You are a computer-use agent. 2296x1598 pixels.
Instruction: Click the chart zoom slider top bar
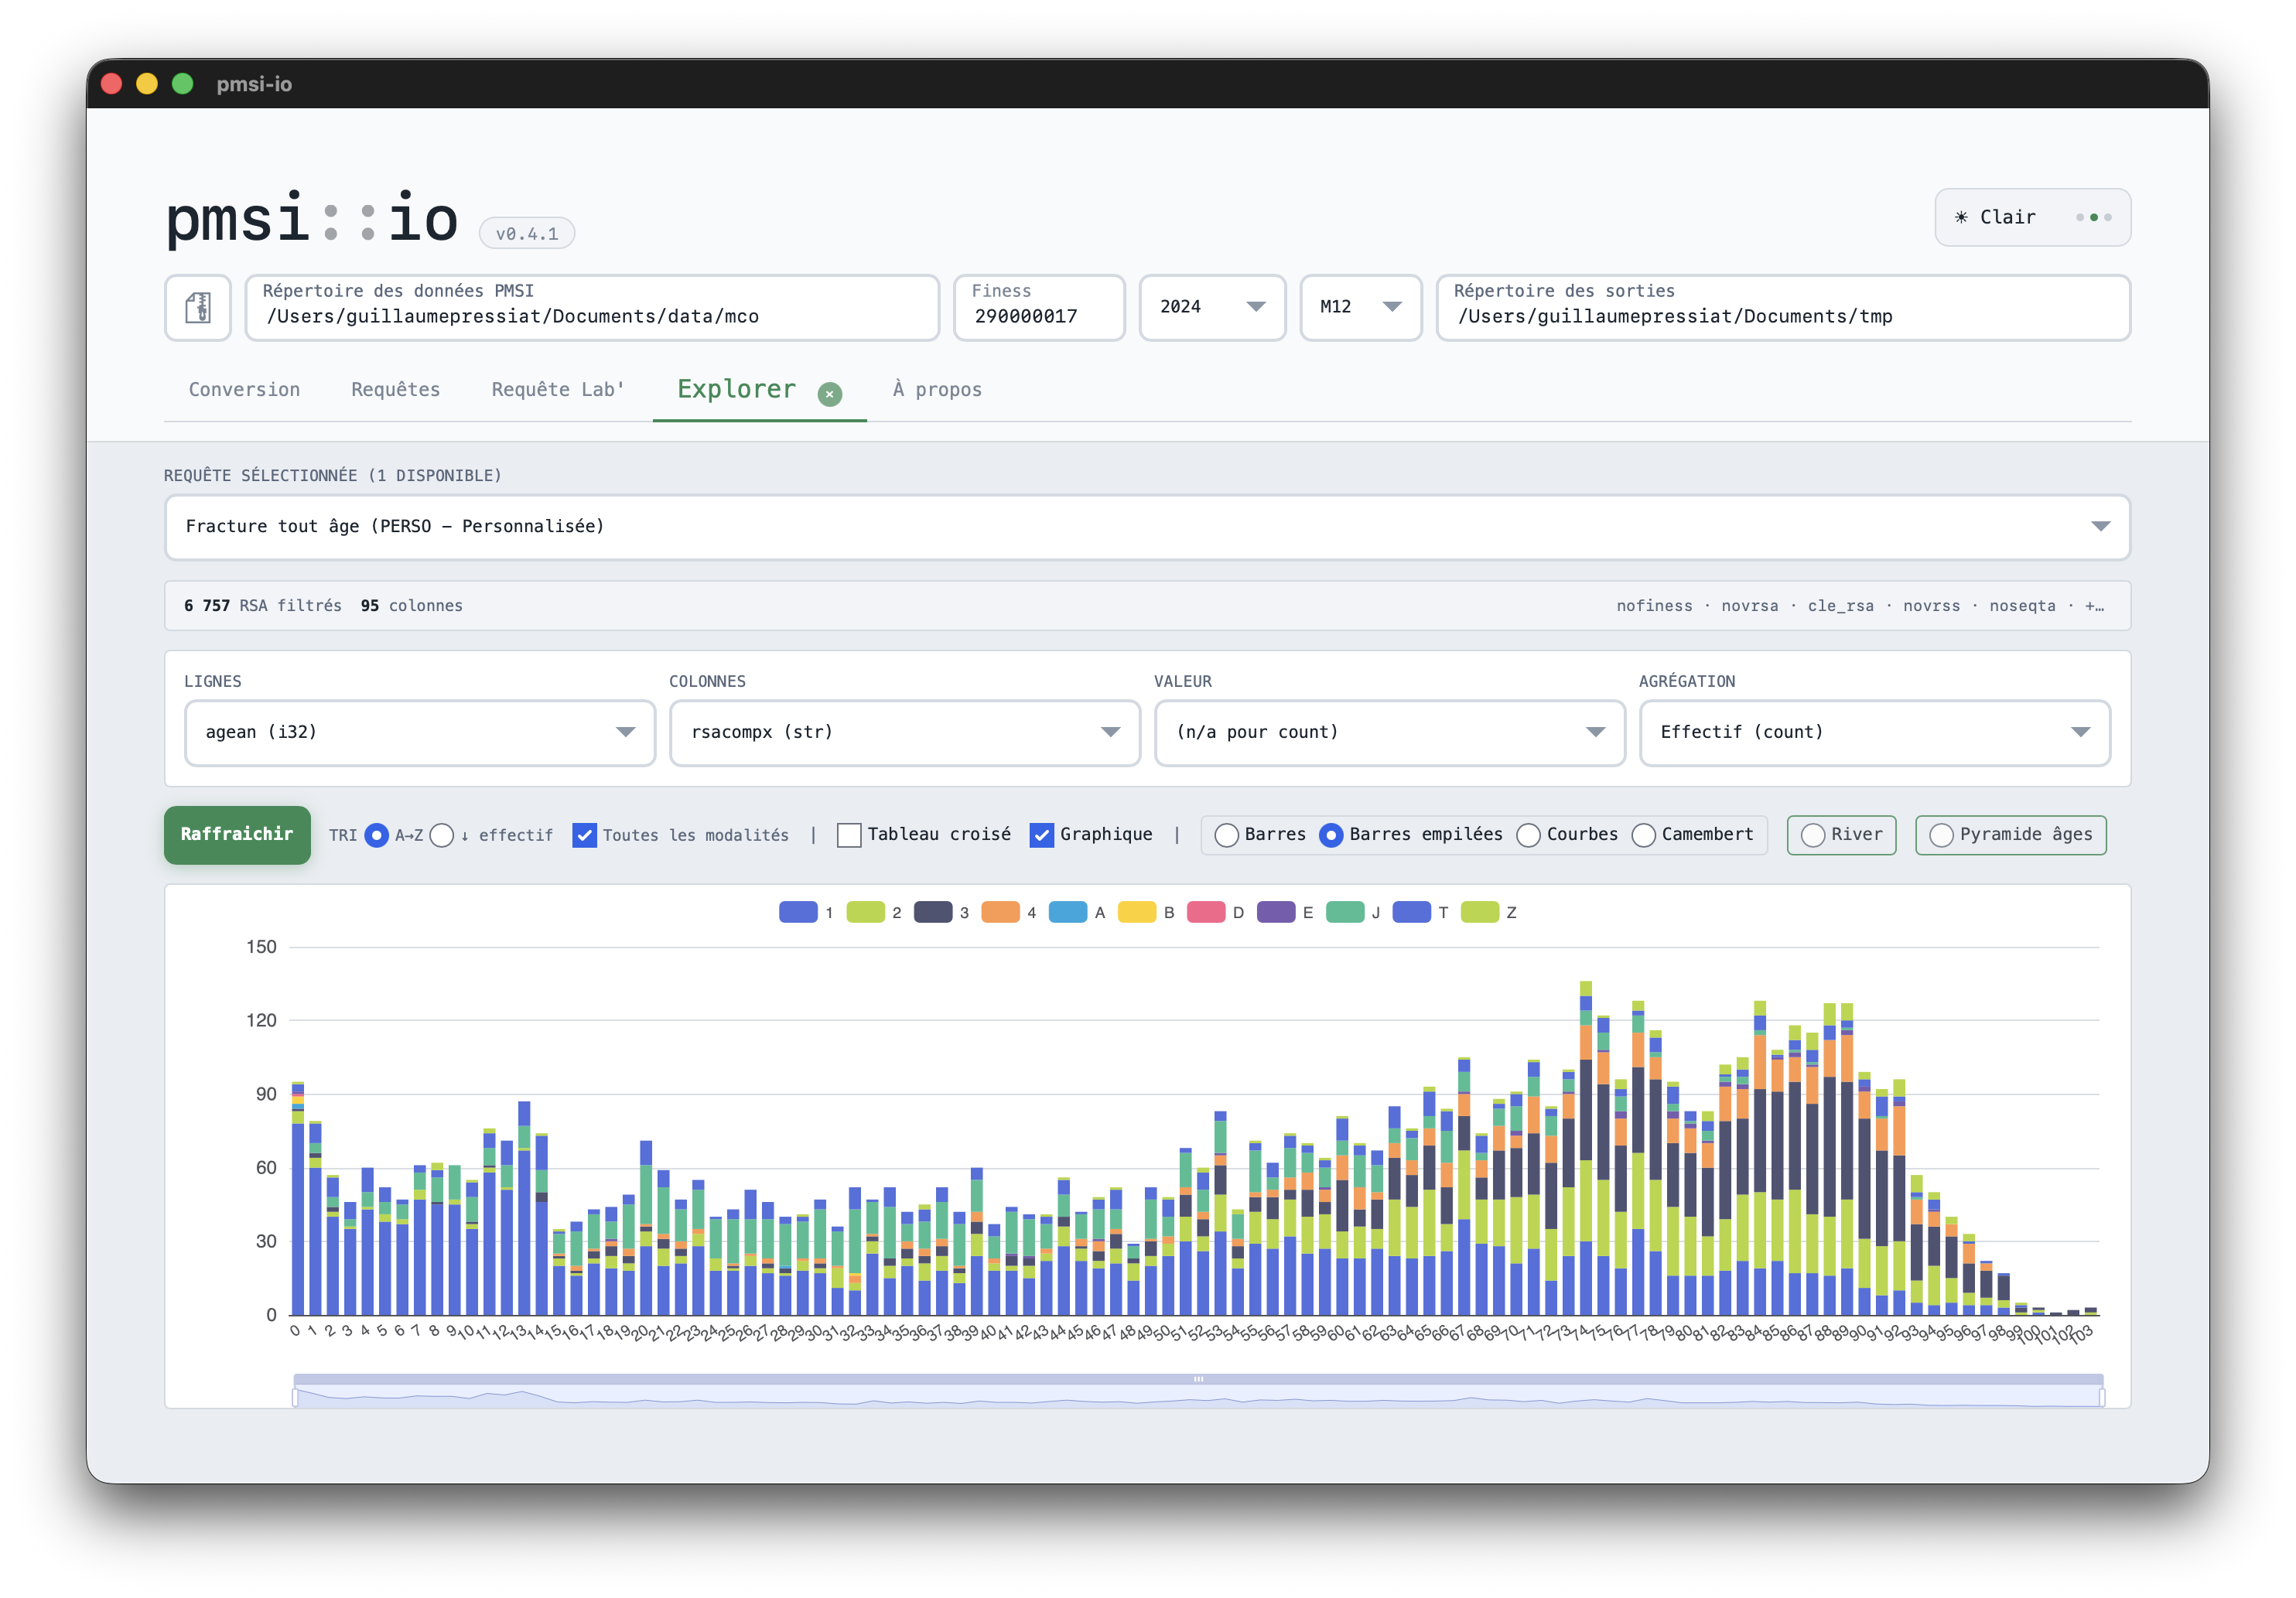click(1198, 1379)
